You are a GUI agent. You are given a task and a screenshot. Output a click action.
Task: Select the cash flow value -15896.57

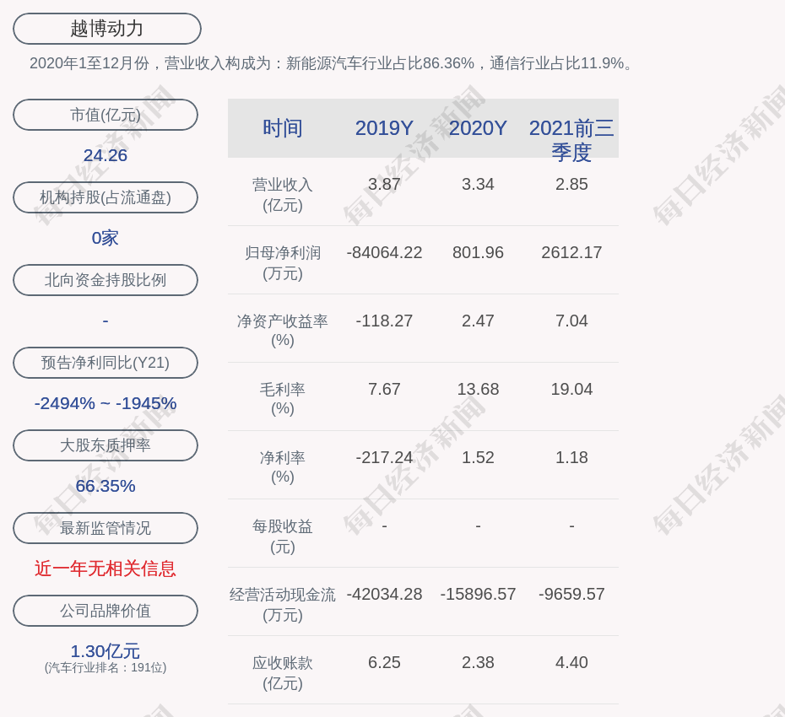(478, 594)
